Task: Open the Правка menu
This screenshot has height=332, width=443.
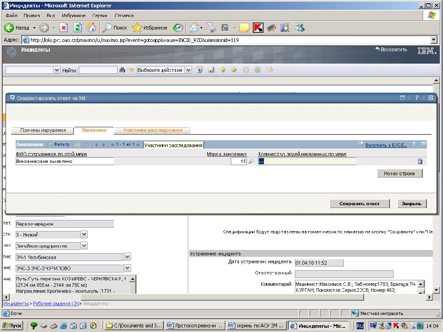Action: tap(32, 16)
